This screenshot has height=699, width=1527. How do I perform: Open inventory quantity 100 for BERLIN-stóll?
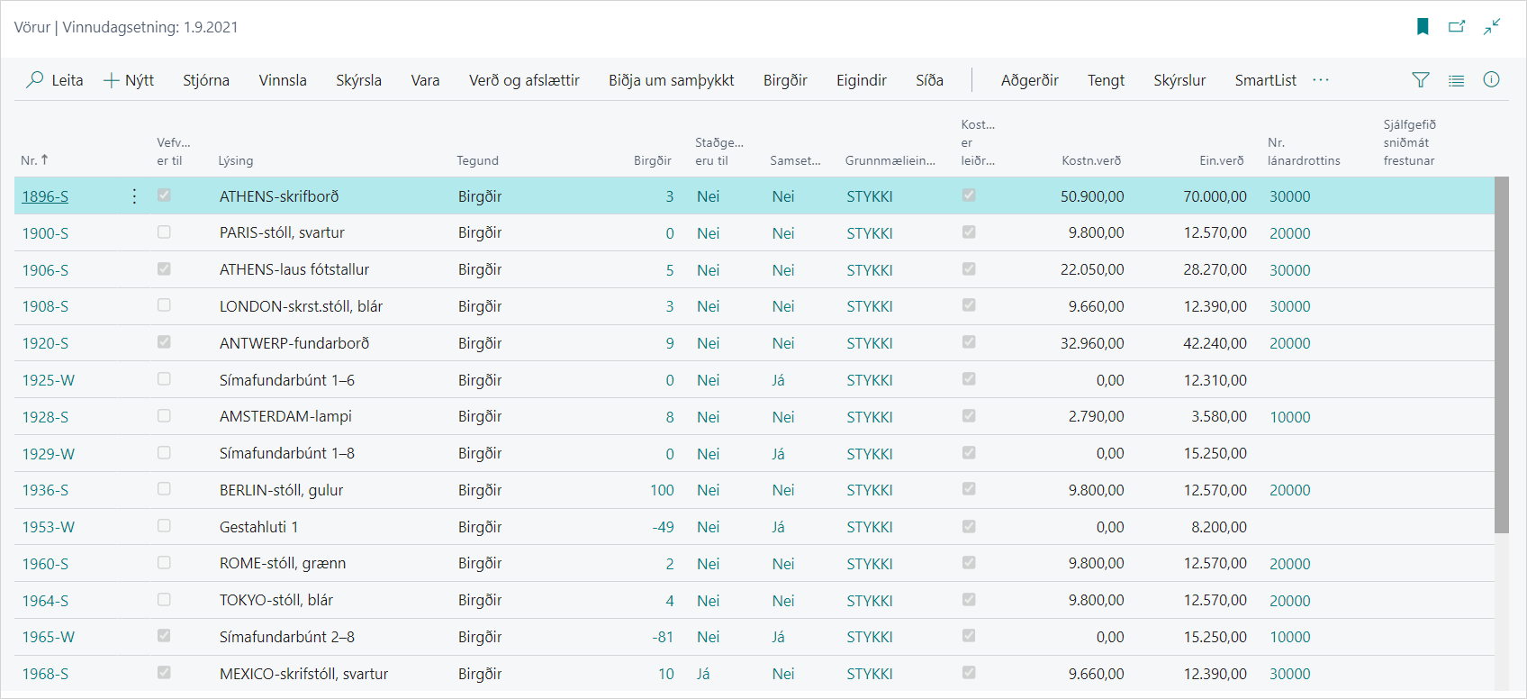coord(662,490)
